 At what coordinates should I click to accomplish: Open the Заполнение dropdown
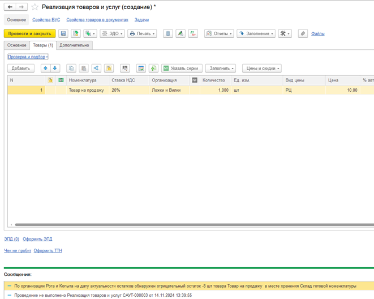256,33
